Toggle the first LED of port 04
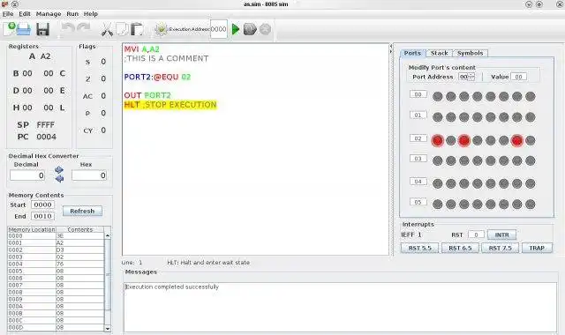This screenshot has height=335, width=565. (x=438, y=183)
